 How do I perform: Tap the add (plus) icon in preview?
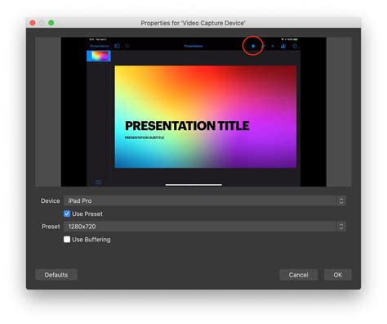273,46
